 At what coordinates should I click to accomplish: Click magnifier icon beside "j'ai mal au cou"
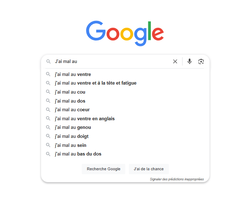point(48,92)
